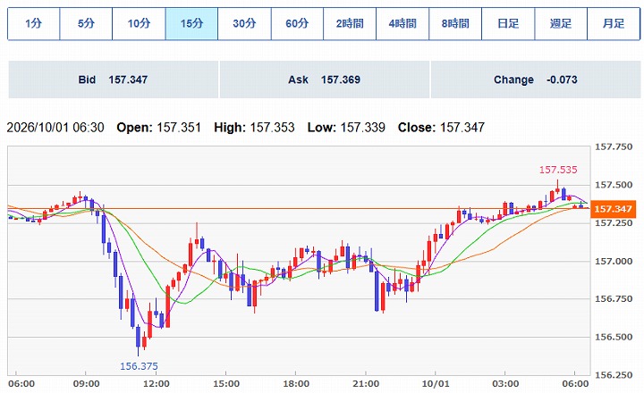The height and width of the screenshot is (393, 644).
Task: Click the 156.750 price axis label
Action: point(614,299)
